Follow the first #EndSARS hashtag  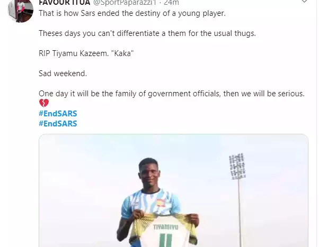click(x=58, y=114)
